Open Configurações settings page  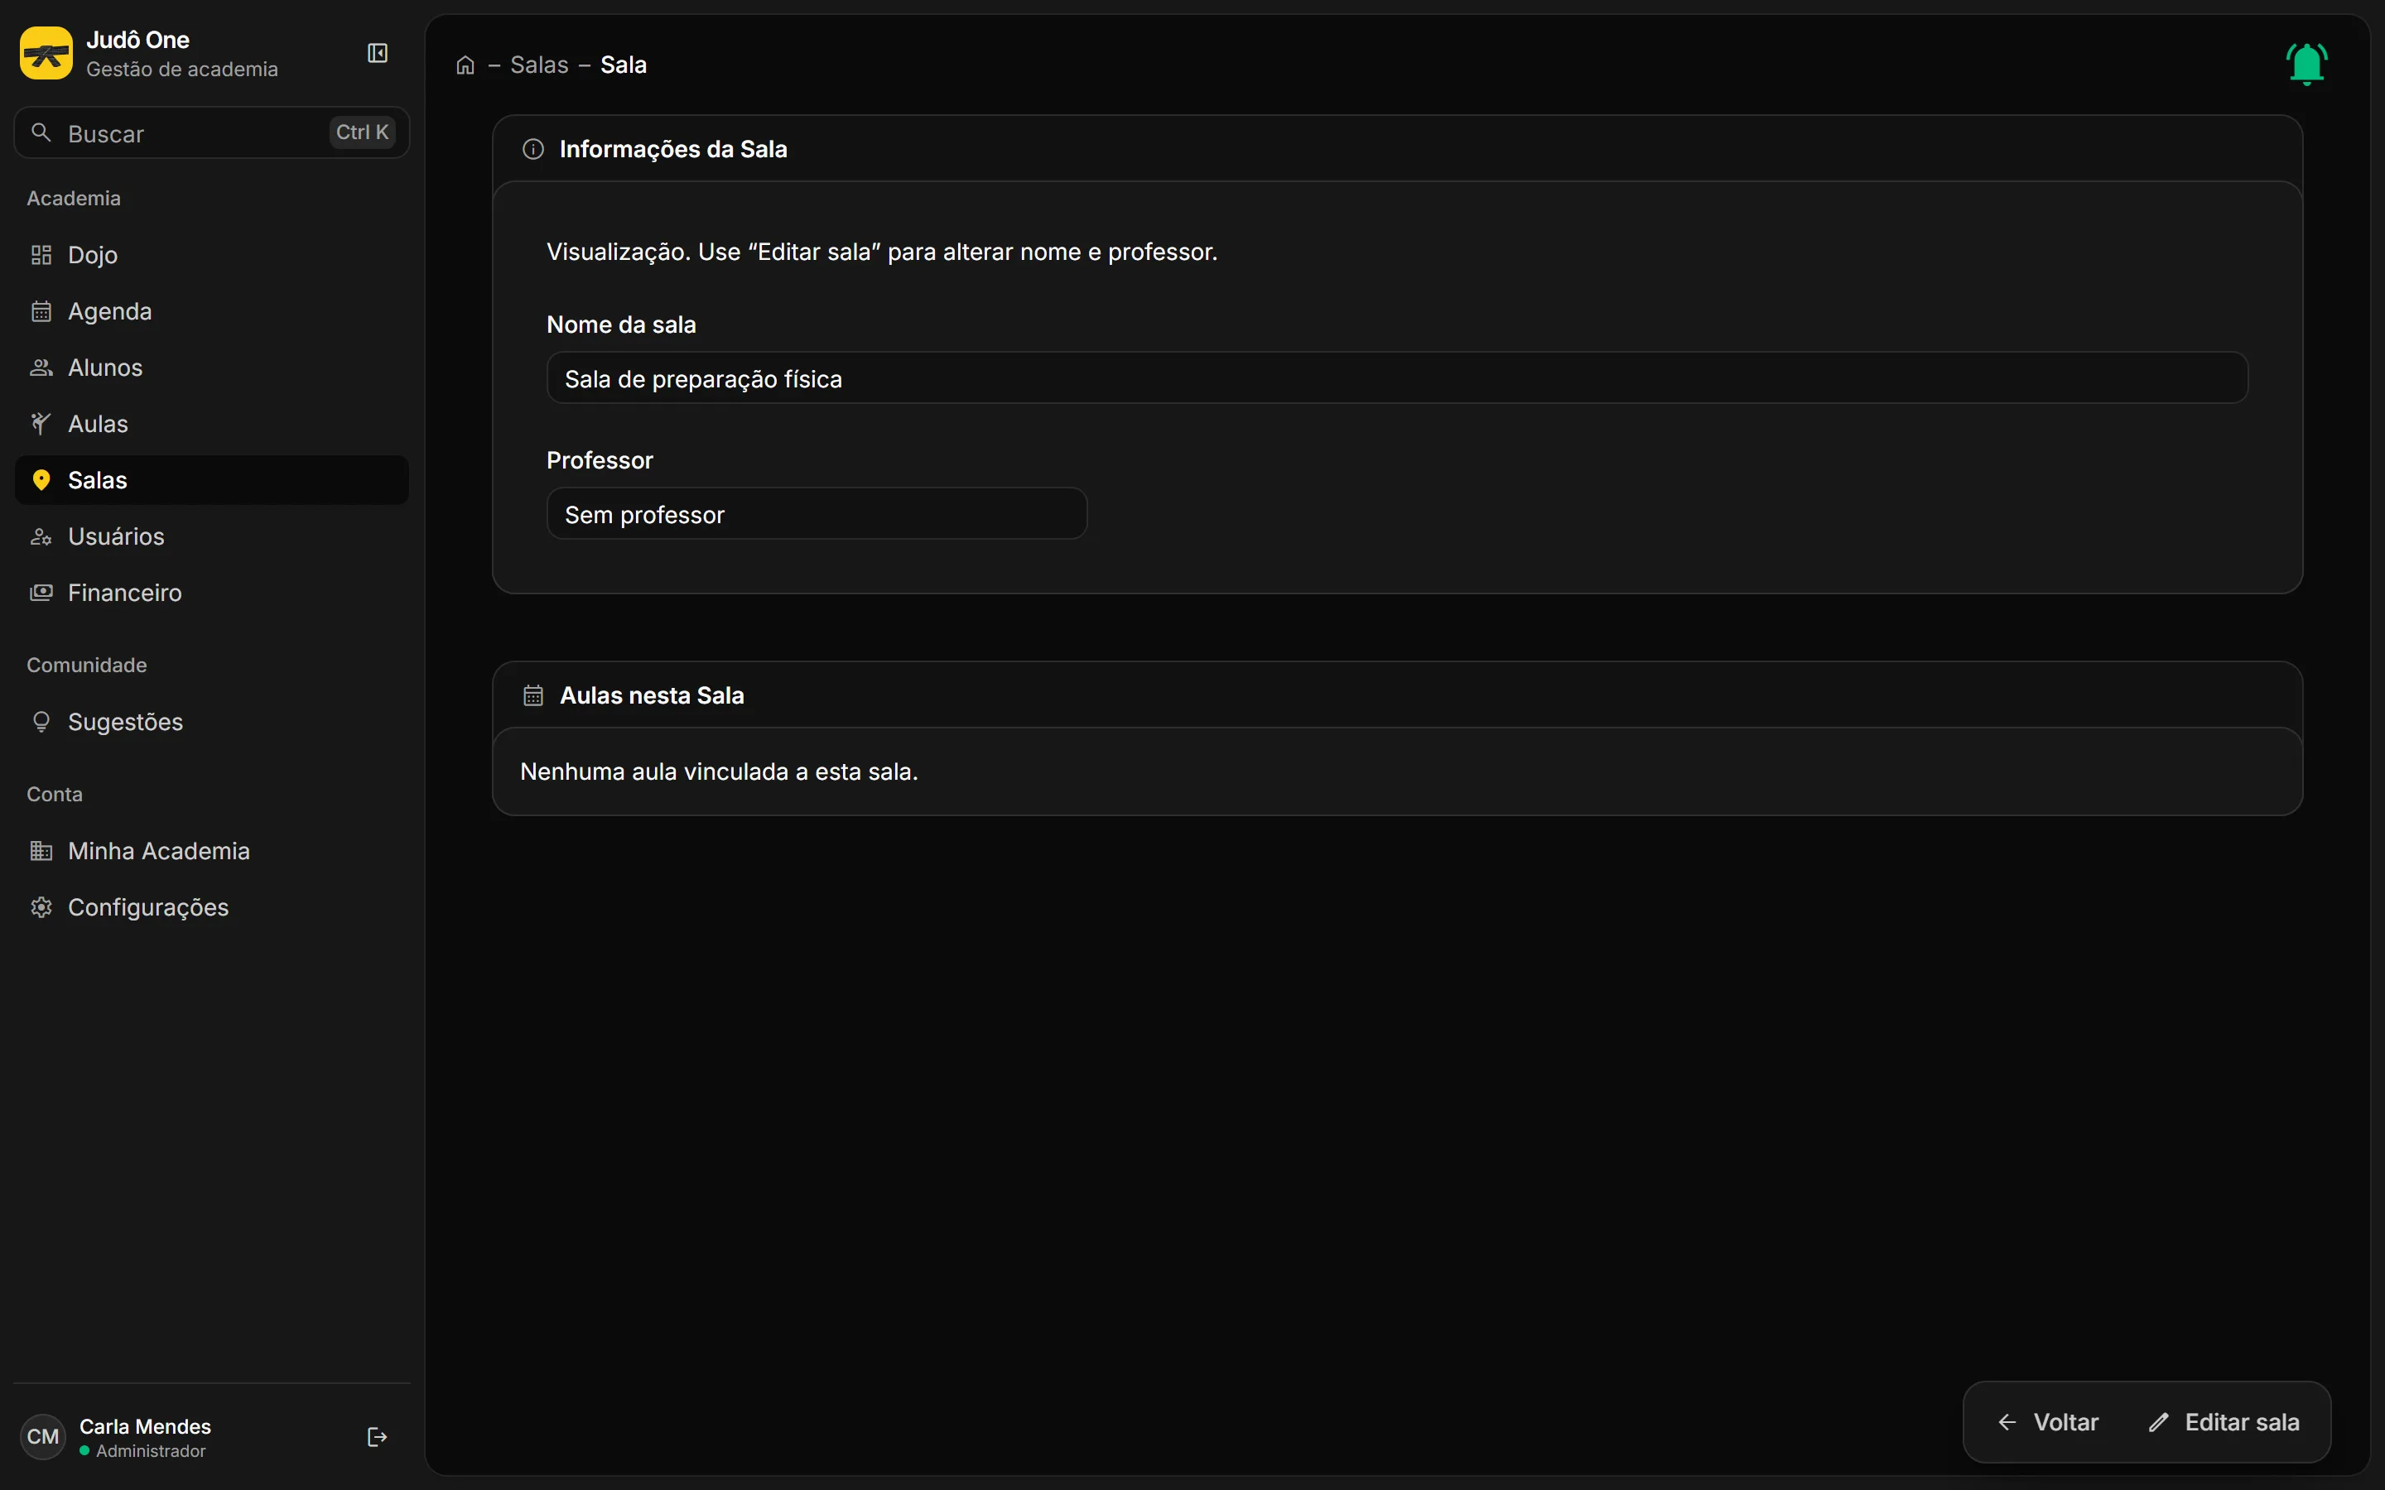click(212, 906)
